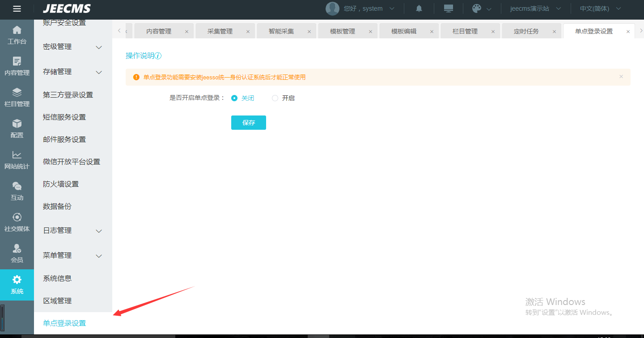Click the 操作说明 info icon
The image size is (644, 338).
tap(158, 56)
